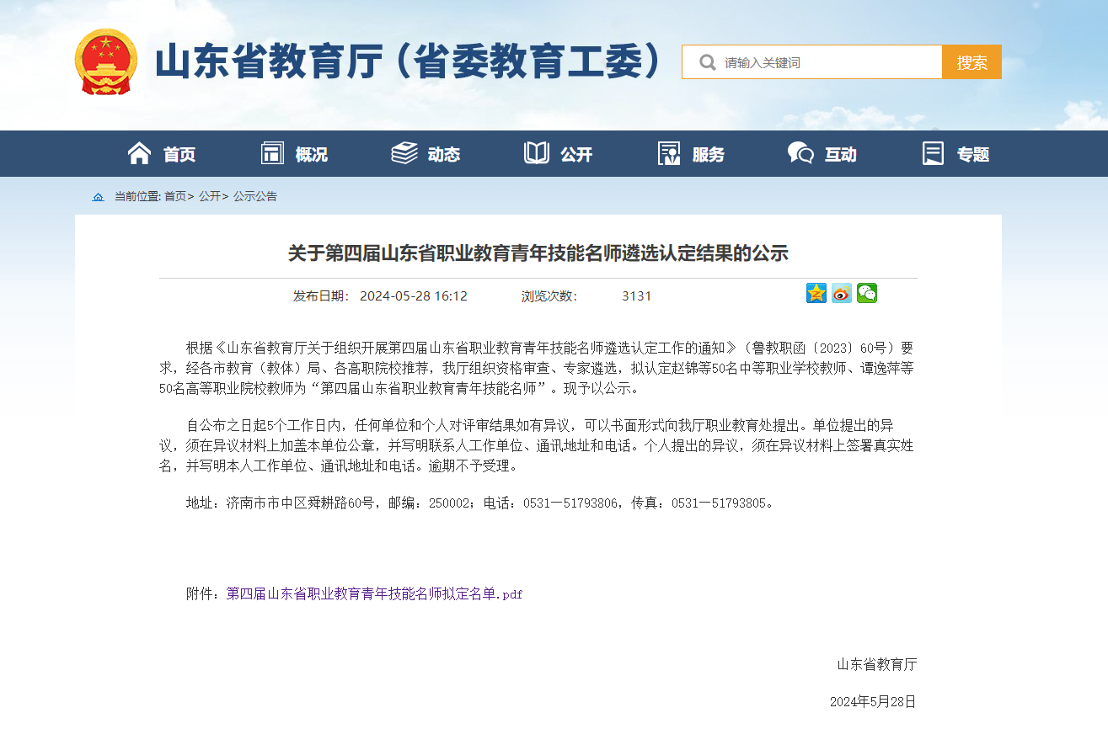1108x729 pixels.
Task: Share the notice to QQ Zone
Action: (x=816, y=293)
